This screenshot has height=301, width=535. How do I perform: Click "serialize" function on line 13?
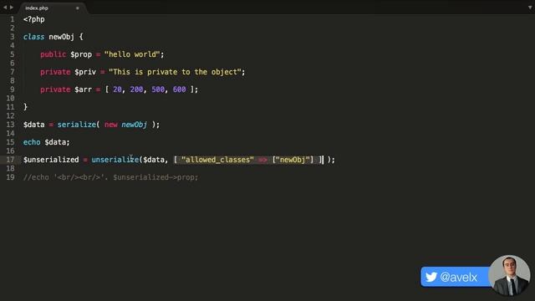coord(77,125)
